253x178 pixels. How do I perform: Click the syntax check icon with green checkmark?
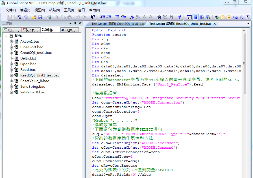pos(217,17)
